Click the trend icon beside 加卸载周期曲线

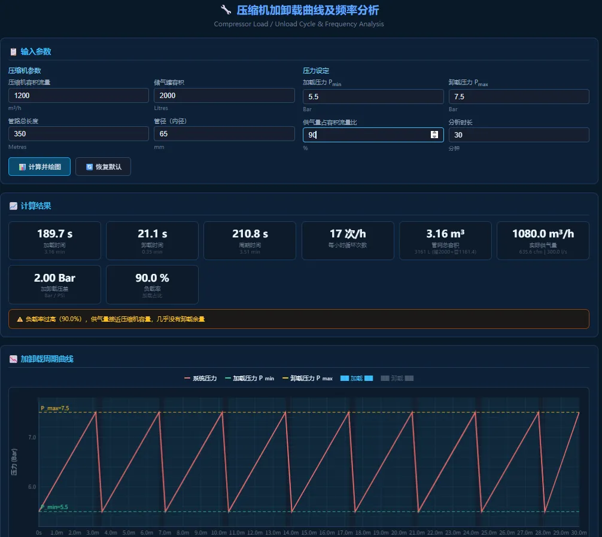[13, 359]
